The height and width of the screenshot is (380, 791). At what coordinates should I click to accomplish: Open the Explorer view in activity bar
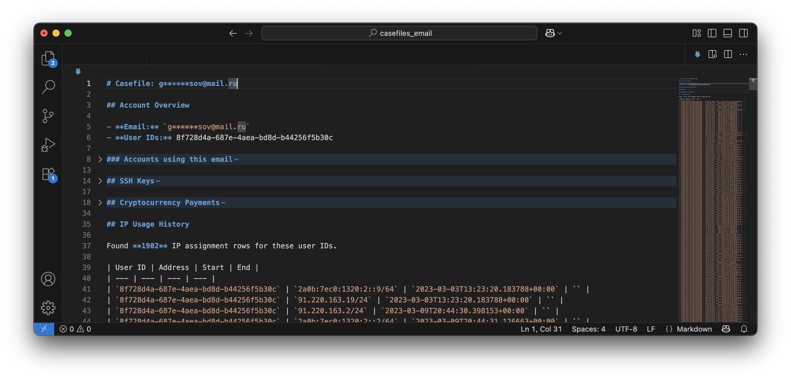coord(48,58)
